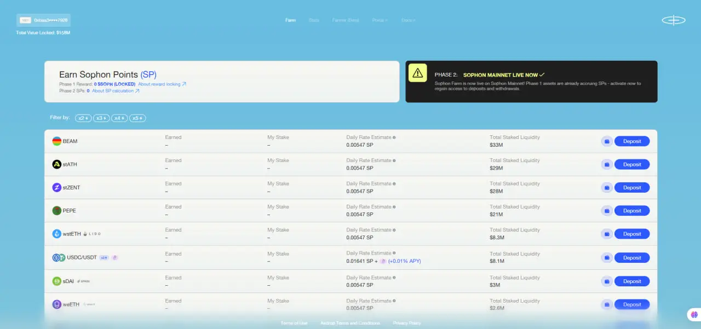Toggle the x2+ filter chip
The height and width of the screenshot is (329, 701).
click(x=83, y=118)
